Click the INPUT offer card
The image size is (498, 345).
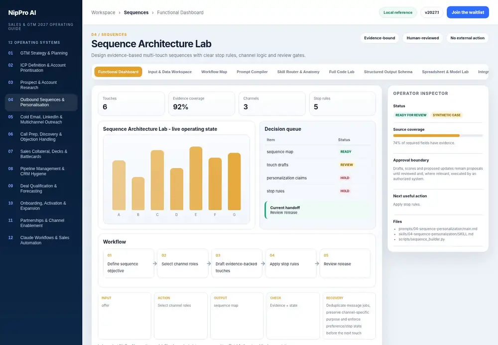click(x=124, y=316)
